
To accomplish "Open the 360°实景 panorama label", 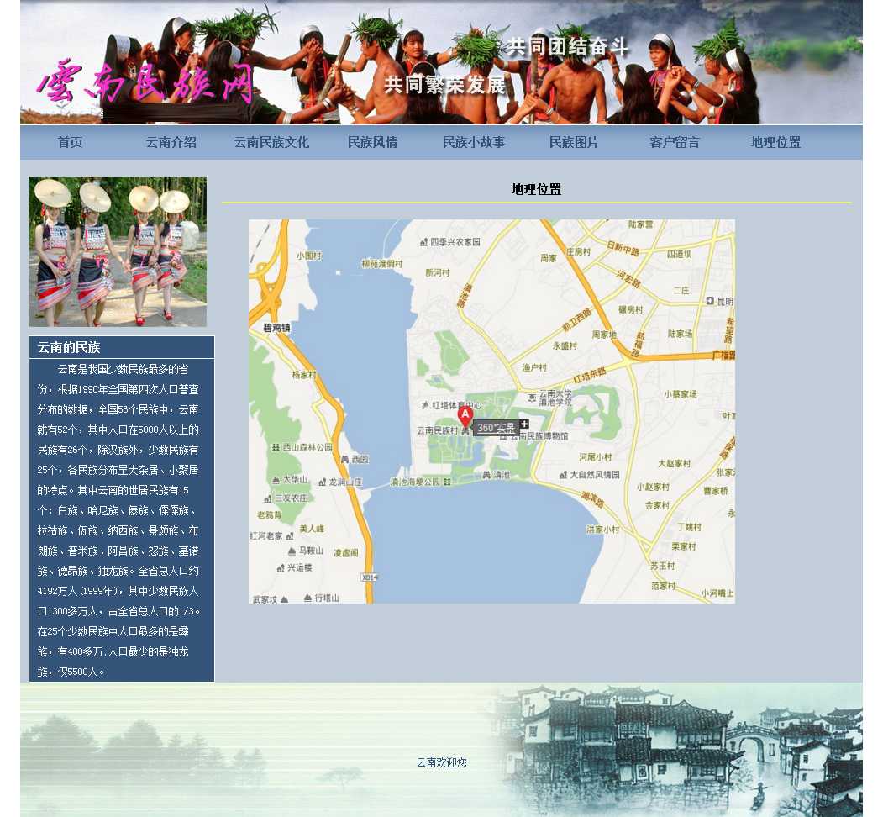I will 496,428.
